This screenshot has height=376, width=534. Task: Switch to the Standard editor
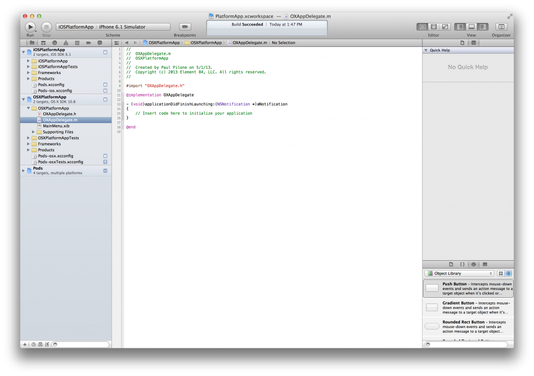[422, 27]
